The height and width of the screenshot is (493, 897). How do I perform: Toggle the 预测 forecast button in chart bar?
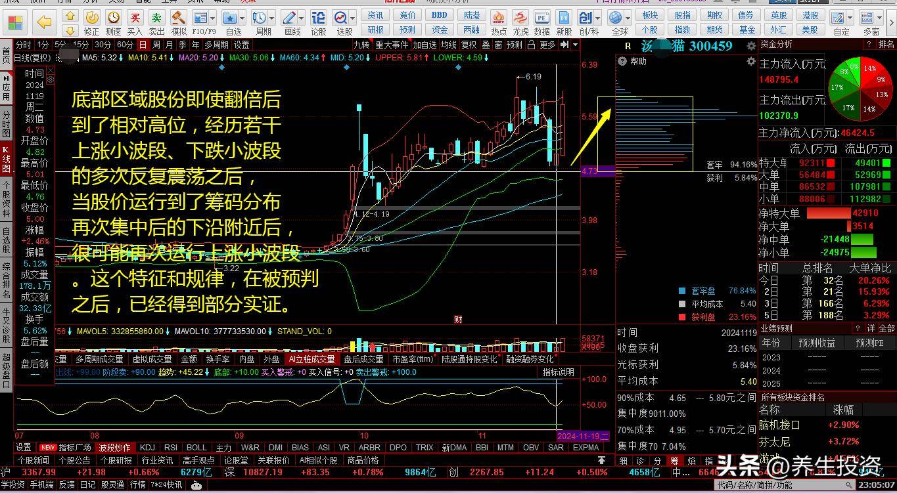(x=514, y=45)
